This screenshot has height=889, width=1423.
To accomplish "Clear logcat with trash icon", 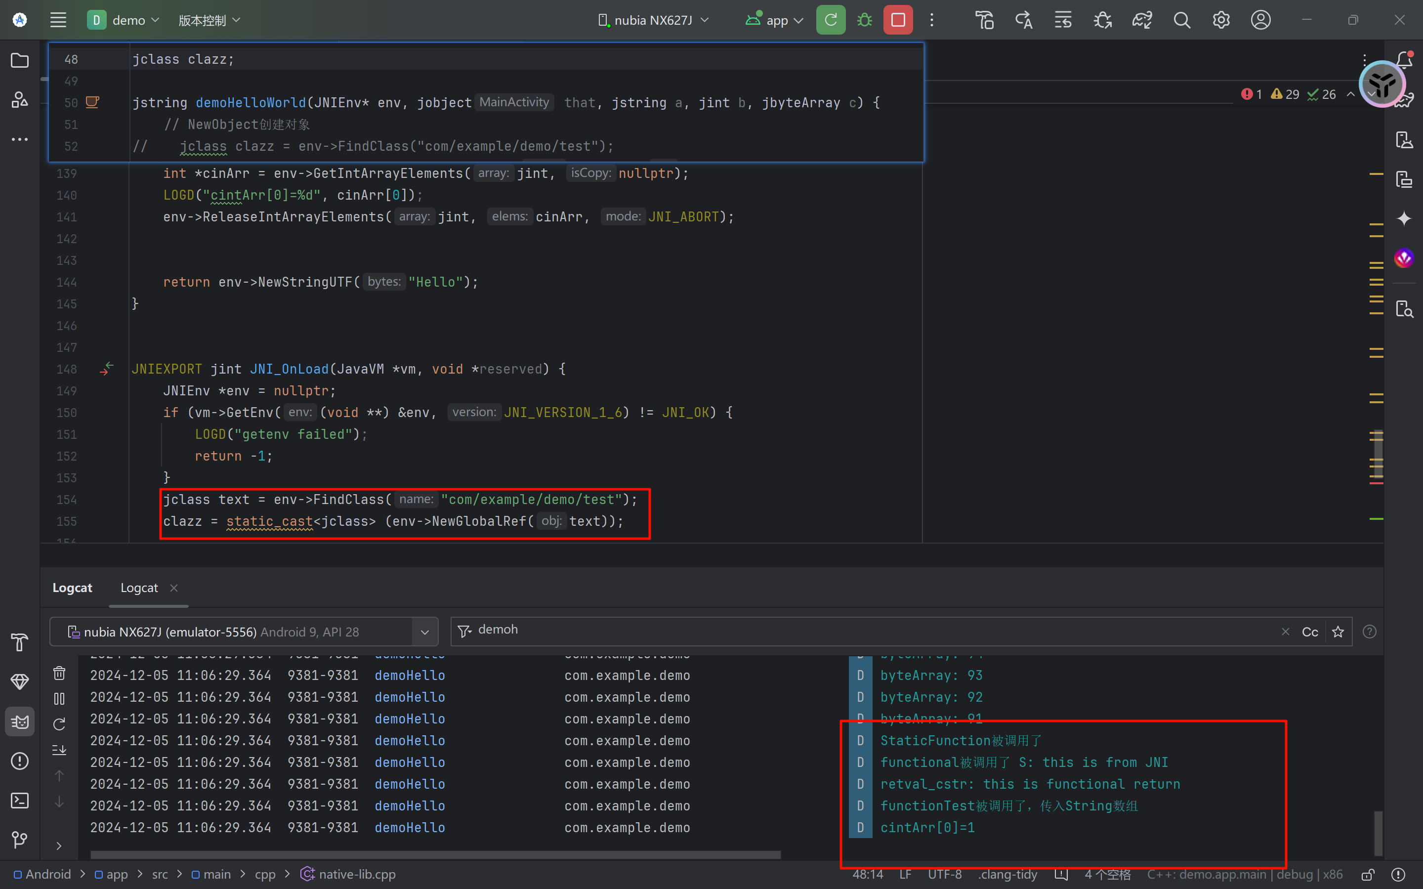I will (x=59, y=673).
